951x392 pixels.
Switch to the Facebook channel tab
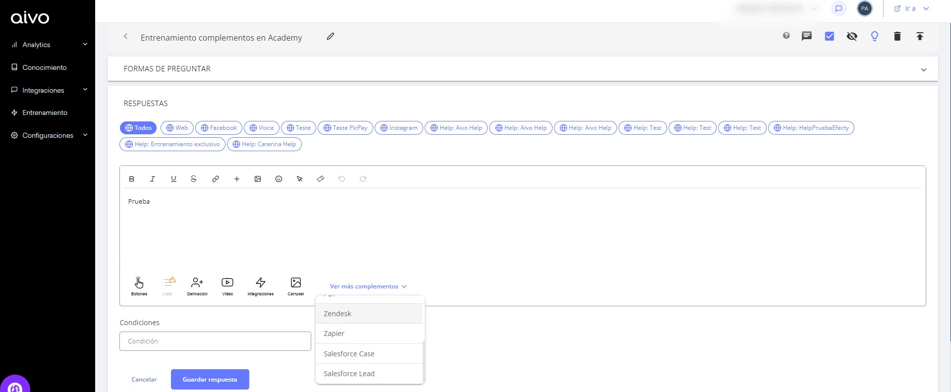219,128
